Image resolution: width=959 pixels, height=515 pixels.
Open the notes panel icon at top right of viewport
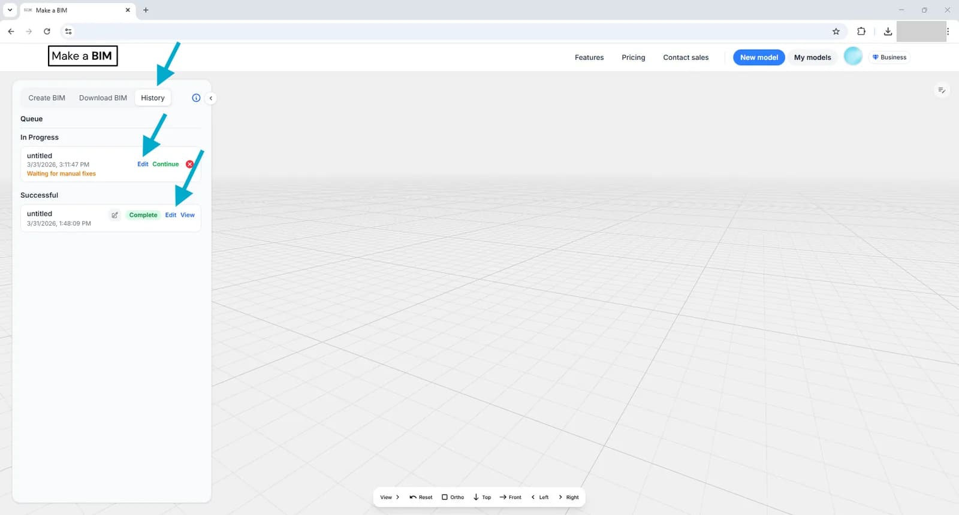click(942, 90)
